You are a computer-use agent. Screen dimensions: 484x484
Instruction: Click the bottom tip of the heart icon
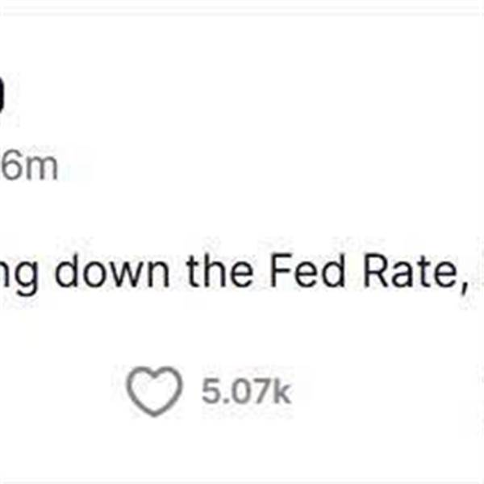(x=154, y=412)
